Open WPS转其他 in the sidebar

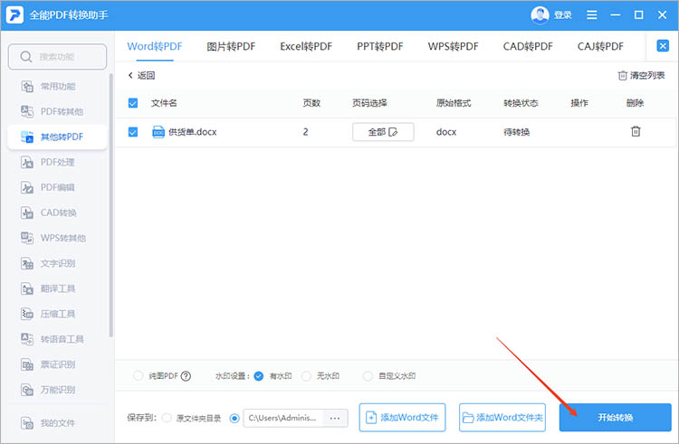57,238
